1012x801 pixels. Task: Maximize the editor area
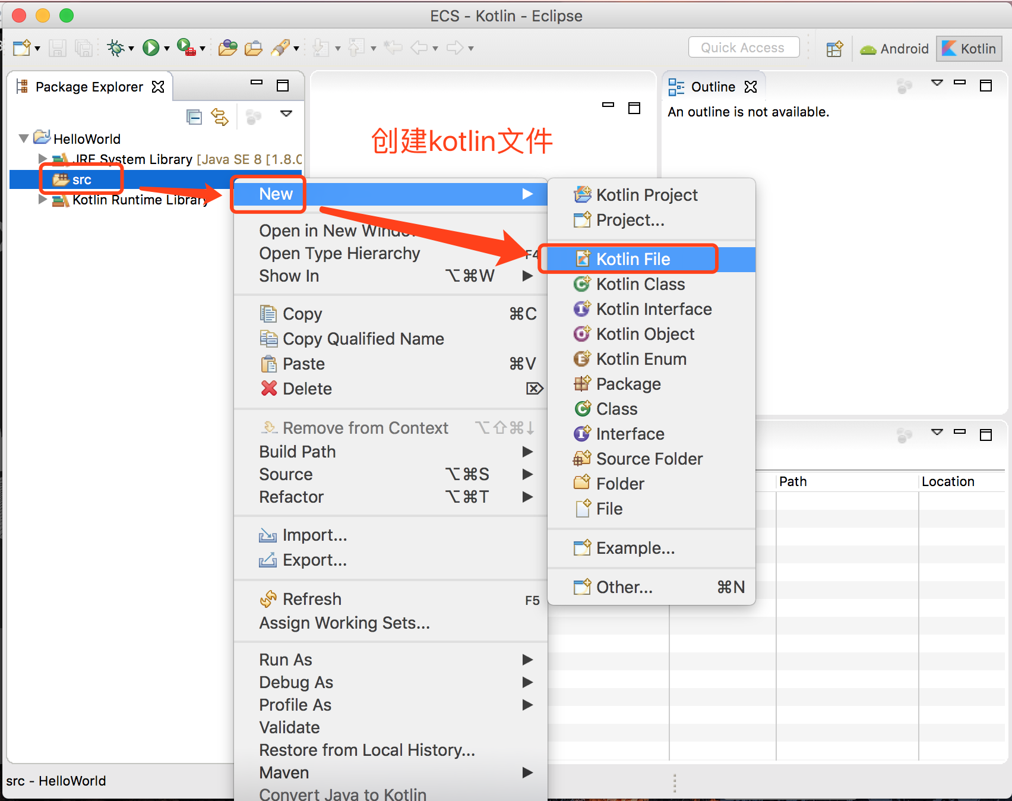[634, 108]
